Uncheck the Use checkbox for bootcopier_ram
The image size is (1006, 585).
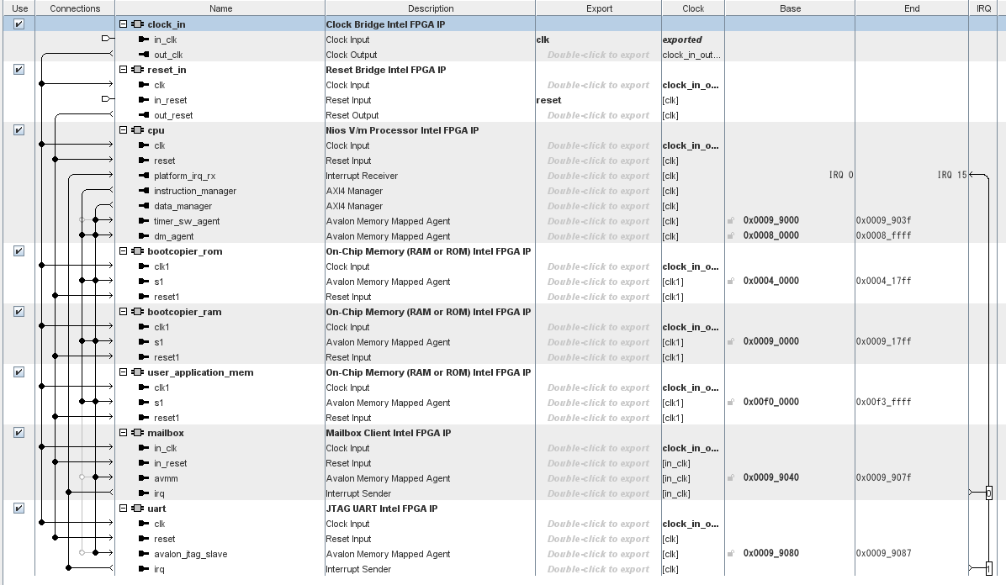19,312
